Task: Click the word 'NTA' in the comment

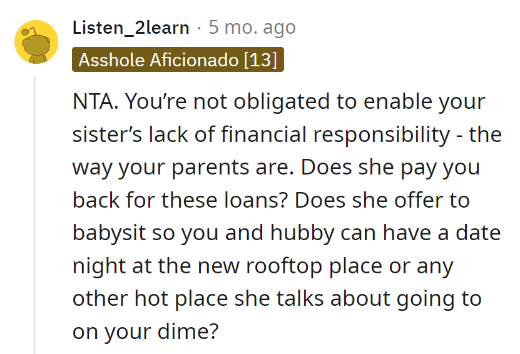Action: tap(93, 101)
